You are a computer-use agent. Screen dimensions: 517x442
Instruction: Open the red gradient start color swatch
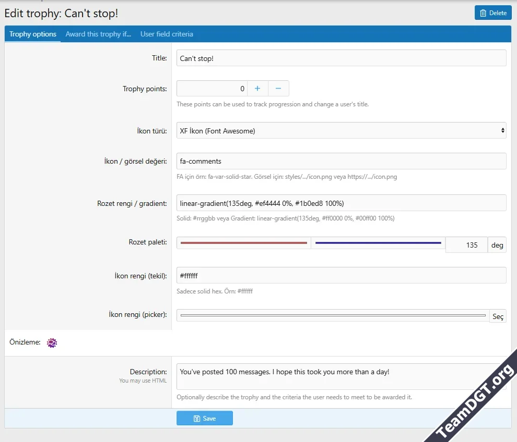[x=243, y=243]
